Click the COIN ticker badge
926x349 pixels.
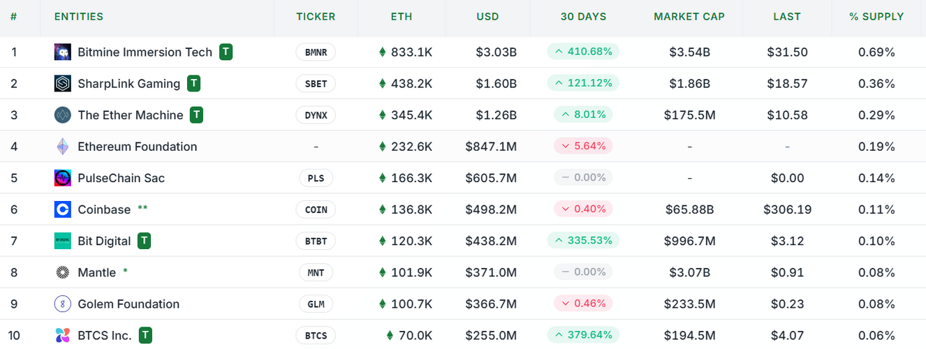click(316, 209)
